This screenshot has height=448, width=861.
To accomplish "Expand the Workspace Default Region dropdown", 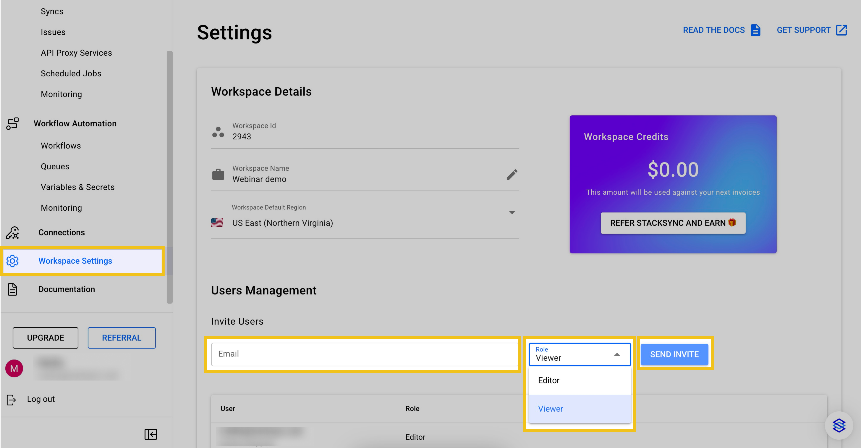I will click(x=512, y=213).
